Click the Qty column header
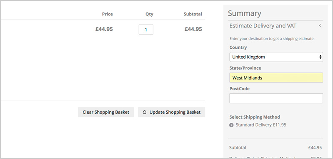Screen dimensions: 333x159 pos(149,14)
